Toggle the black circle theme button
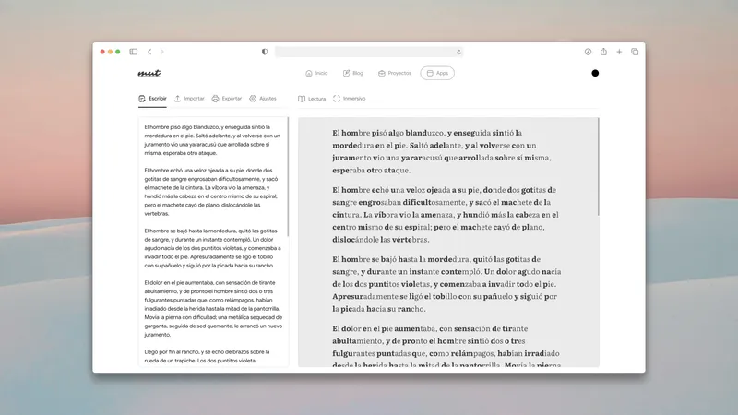Image resolution: width=738 pixels, height=415 pixels. [x=595, y=73]
